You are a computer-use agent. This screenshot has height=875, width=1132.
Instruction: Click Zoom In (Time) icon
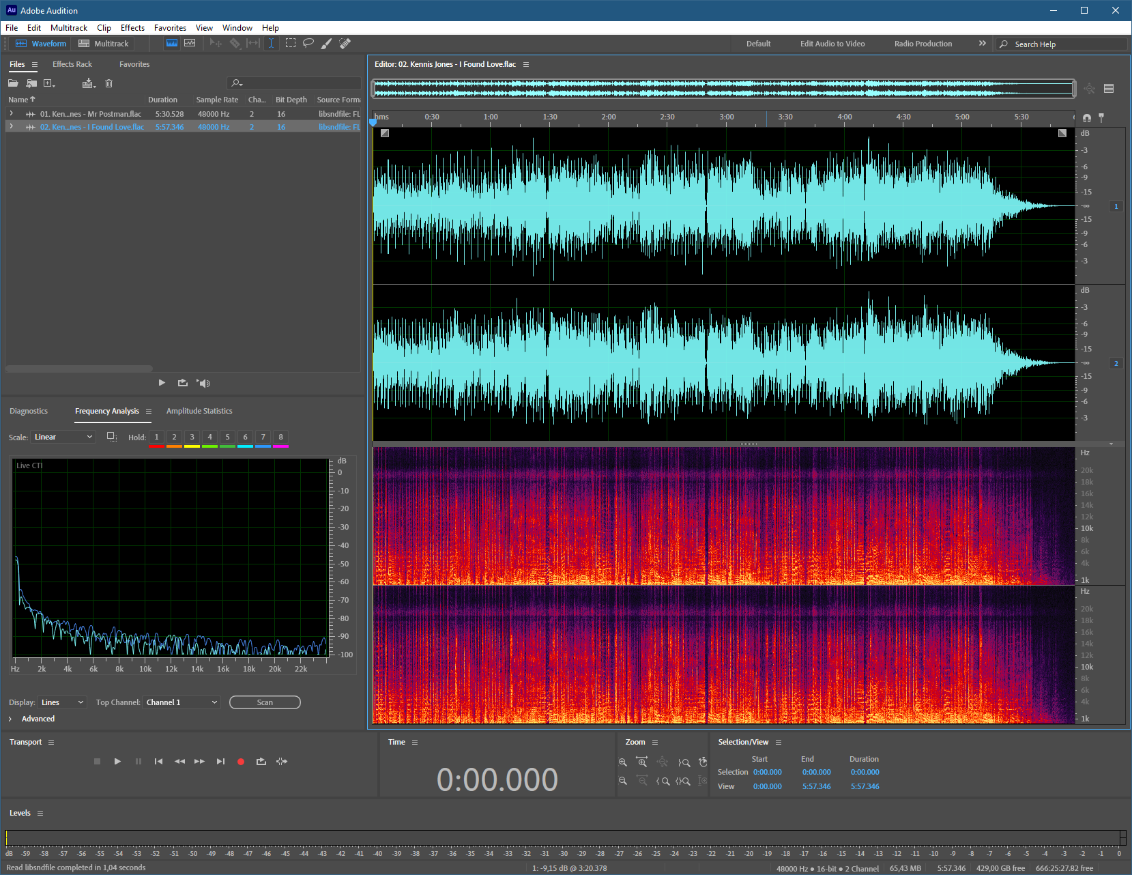(642, 762)
